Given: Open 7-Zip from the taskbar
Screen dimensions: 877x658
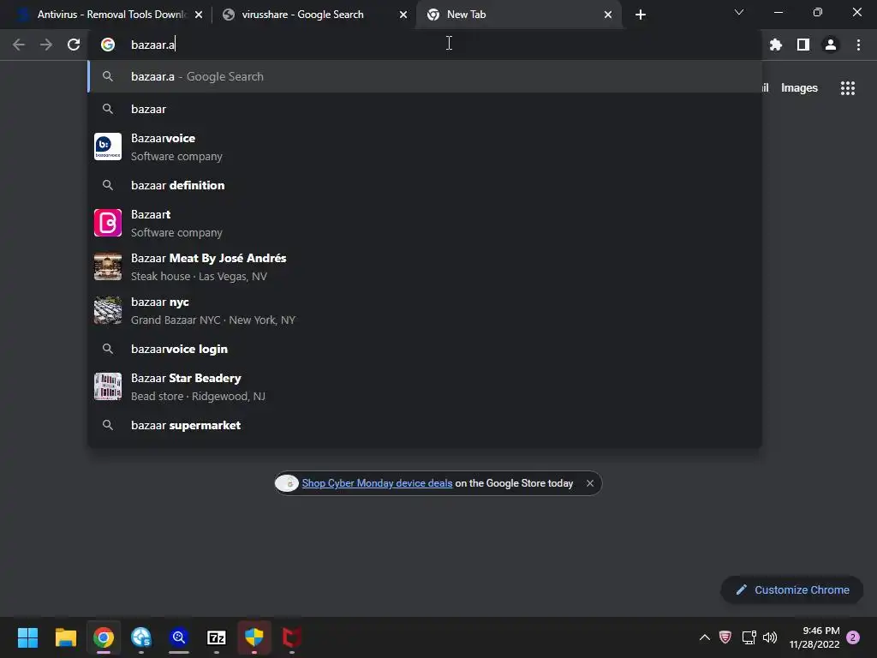Looking at the screenshot, I should point(217,637).
